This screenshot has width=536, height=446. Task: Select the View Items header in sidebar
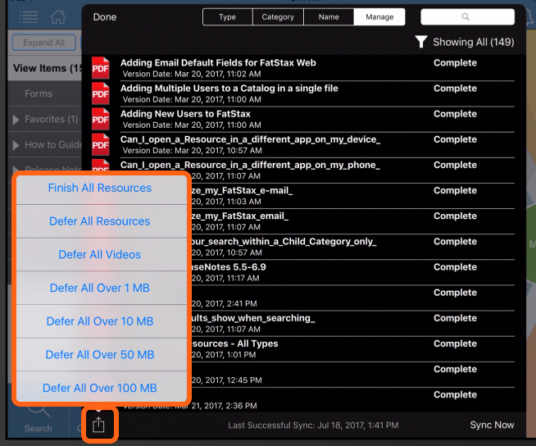(x=44, y=68)
